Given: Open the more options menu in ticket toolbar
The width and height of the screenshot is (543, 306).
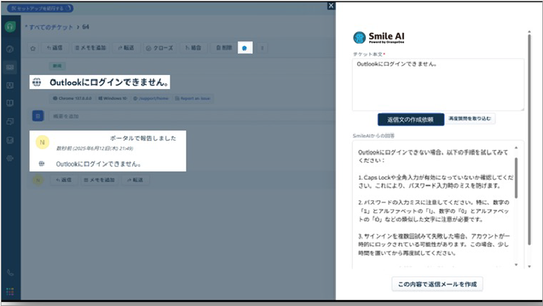Looking at the screenshot, I should [262, 48].
